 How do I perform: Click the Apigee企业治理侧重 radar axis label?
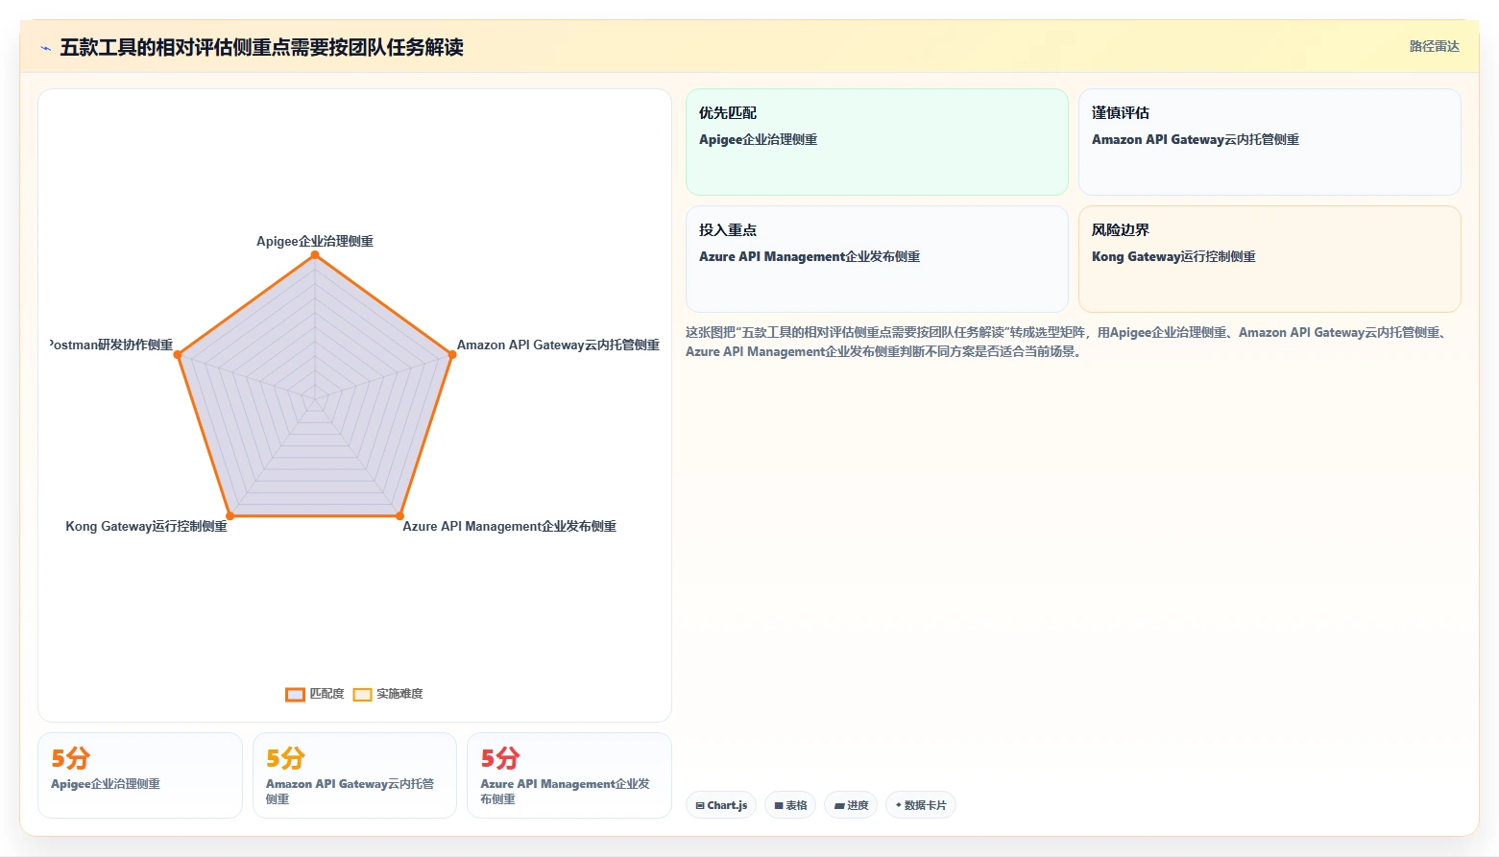click(x=315, y=241)
